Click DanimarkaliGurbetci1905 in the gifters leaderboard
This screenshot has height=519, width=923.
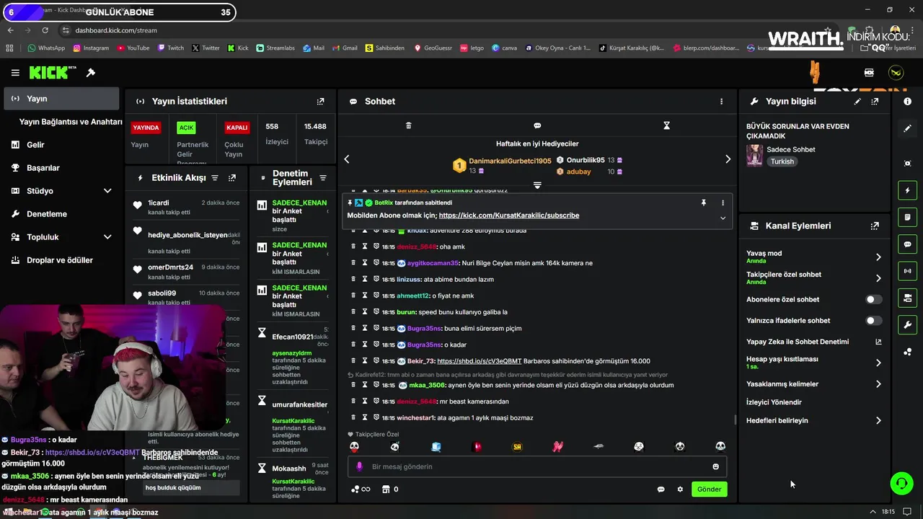coord(510,161)
